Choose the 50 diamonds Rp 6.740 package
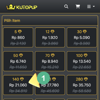 tap(18, 61)
